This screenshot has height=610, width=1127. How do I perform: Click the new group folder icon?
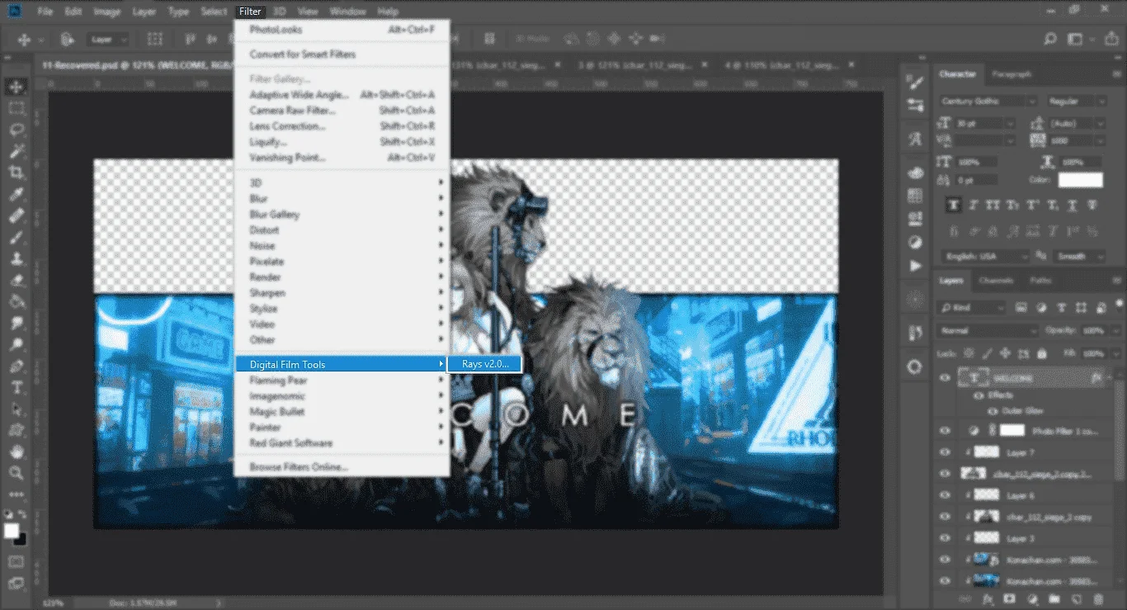click(x=1054, y=599)
